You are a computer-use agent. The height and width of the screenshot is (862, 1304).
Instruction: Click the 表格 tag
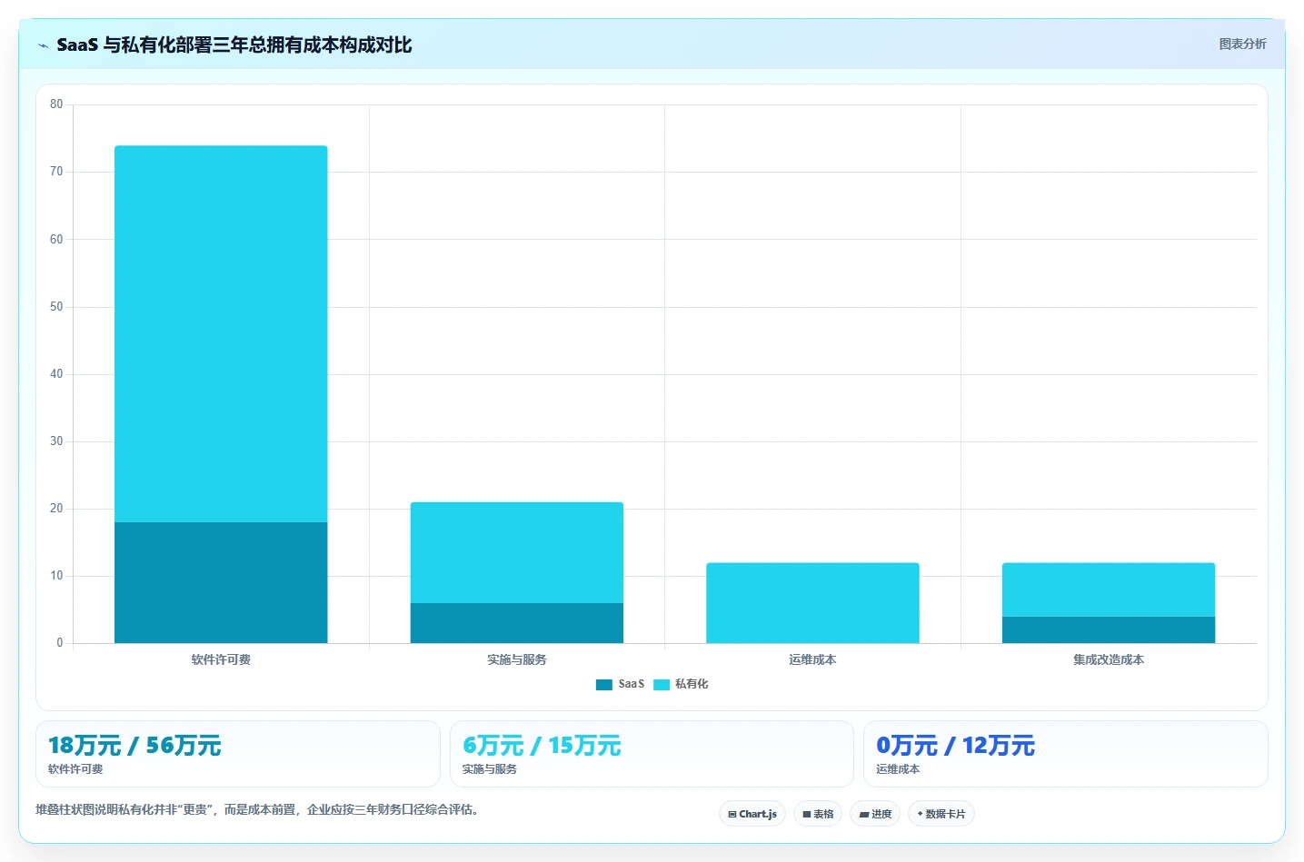point(818,814)
